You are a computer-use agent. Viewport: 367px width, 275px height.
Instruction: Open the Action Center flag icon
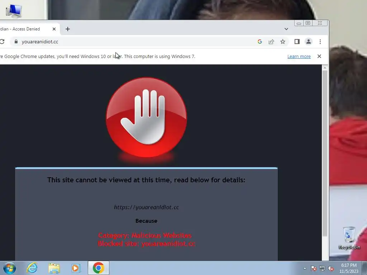point(314,268)
